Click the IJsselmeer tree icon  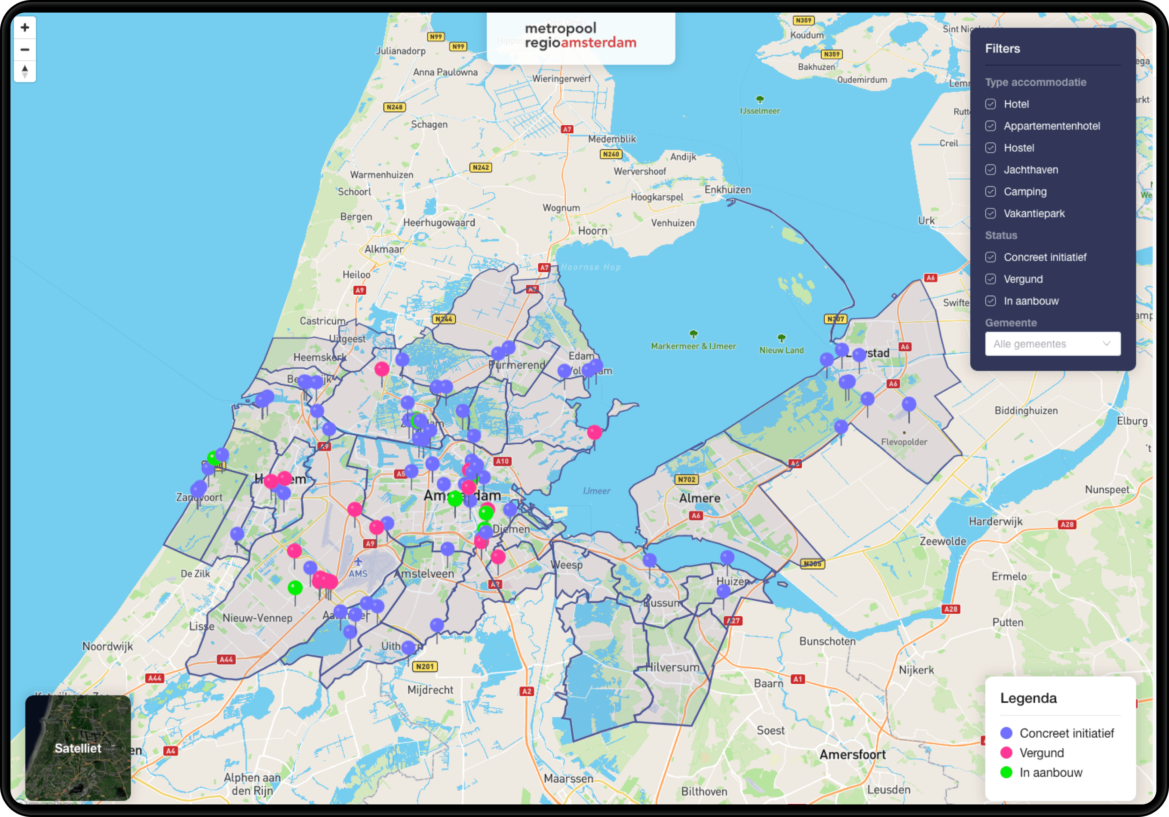coord(760,99)
